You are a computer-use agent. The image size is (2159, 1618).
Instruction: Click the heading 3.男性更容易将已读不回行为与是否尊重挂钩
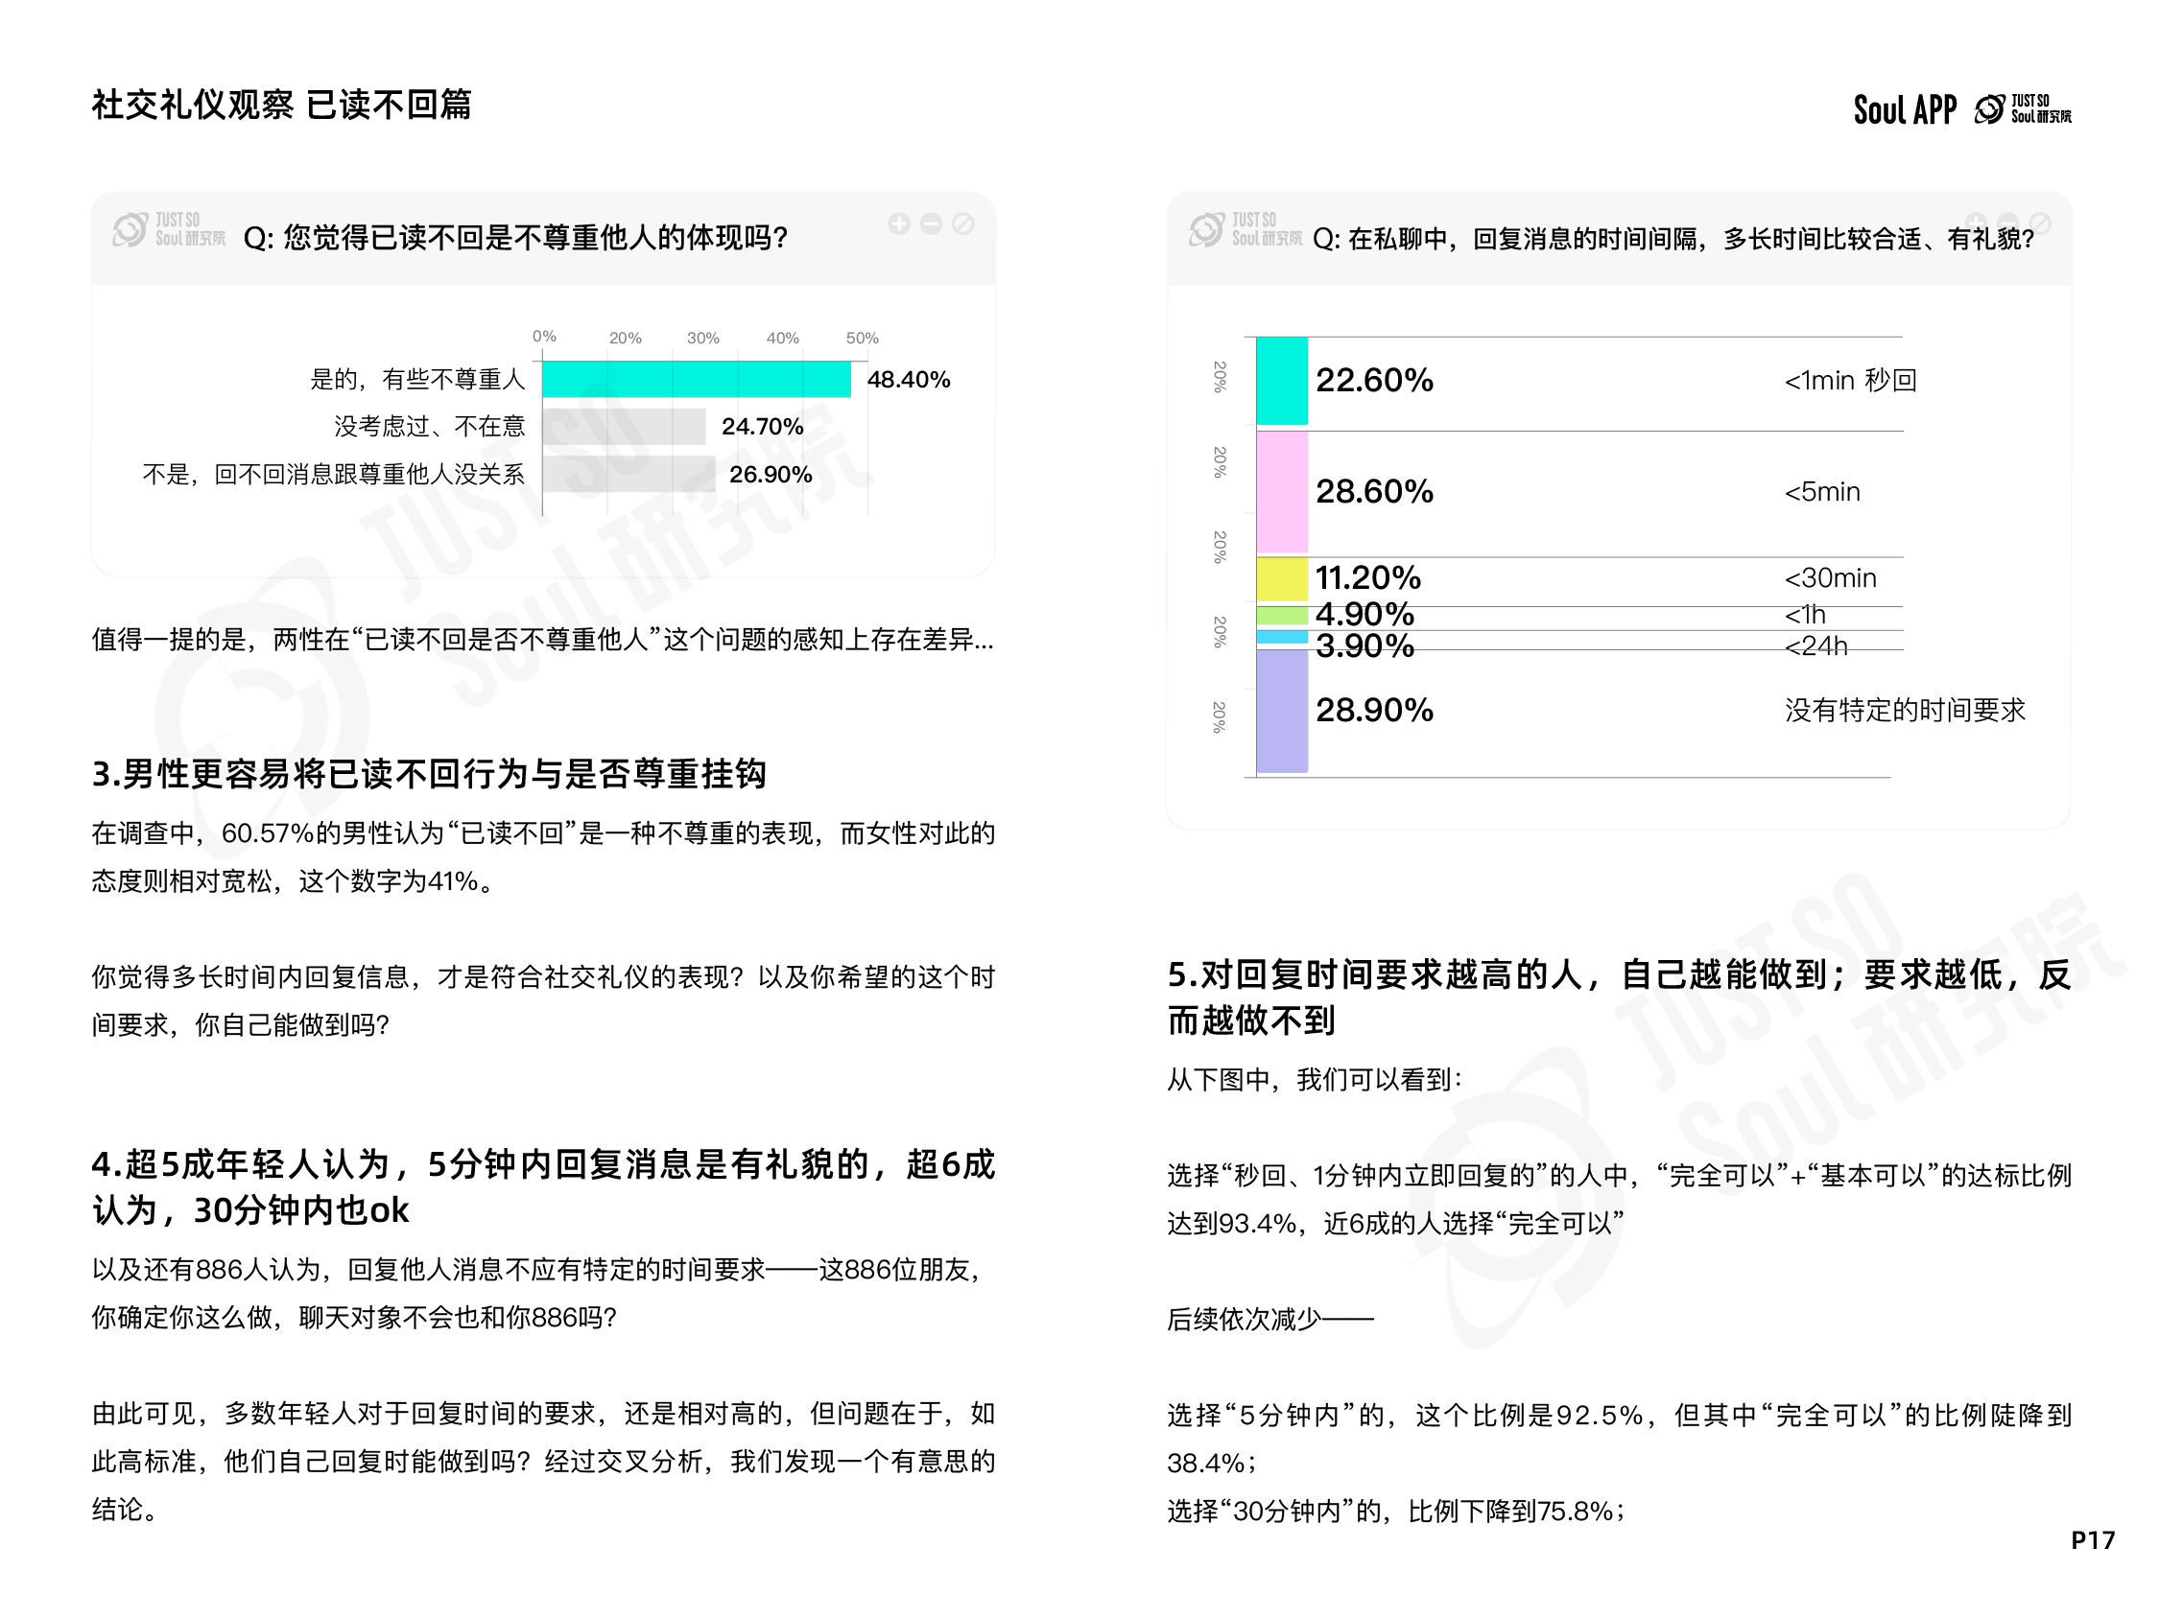click(429, 774)
